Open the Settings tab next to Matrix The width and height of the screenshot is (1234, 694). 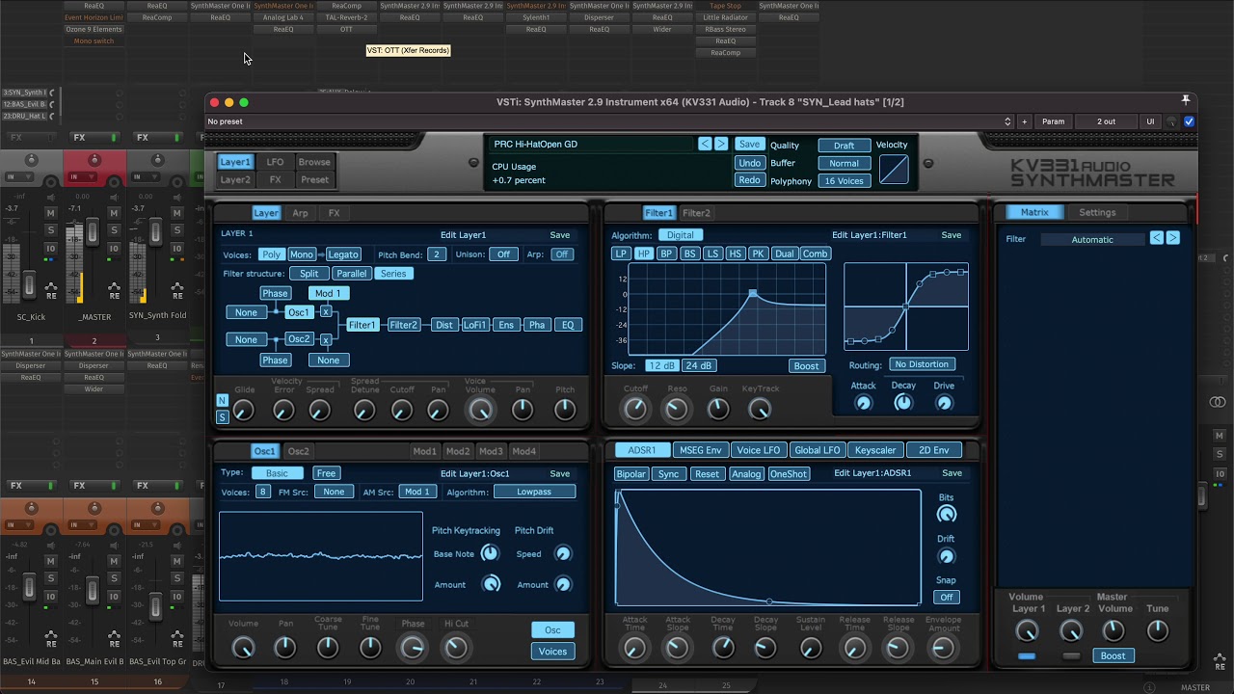(1097, 212)
